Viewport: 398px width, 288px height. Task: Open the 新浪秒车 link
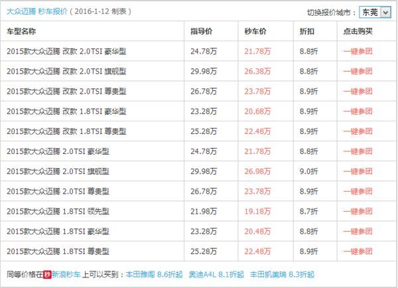[66, 275]
